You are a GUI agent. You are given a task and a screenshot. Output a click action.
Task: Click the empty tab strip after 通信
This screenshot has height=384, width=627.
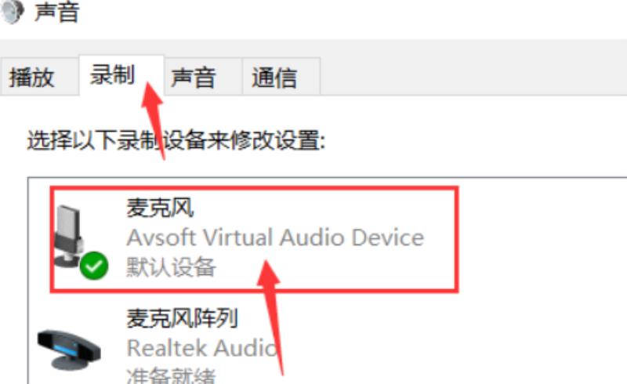click(473, 76)
